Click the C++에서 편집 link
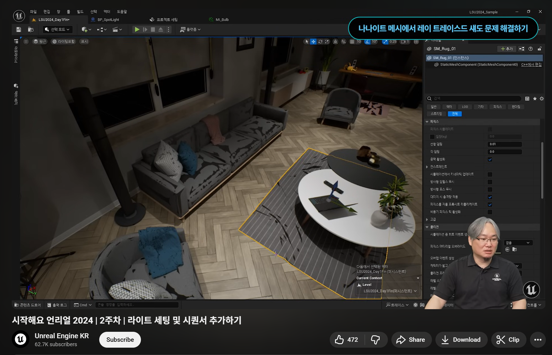Image resolution: width=552 pixels, height=355 pixels. pos(531,65)
